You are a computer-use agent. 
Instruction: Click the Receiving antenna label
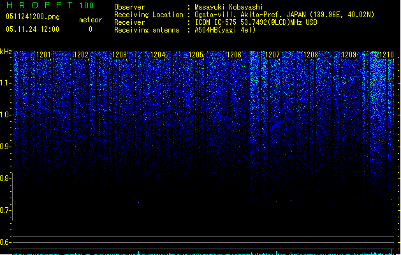point(147,30)
